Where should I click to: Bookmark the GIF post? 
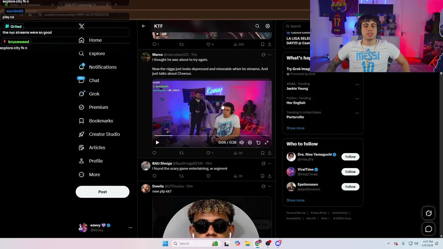[262, 44]
